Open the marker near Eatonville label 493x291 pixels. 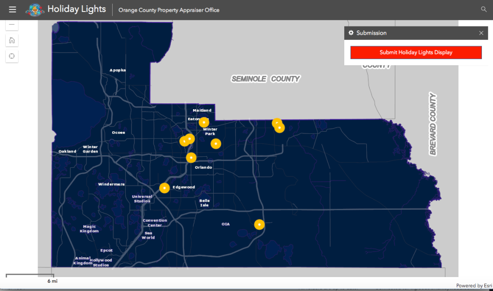tap(204, 122)
